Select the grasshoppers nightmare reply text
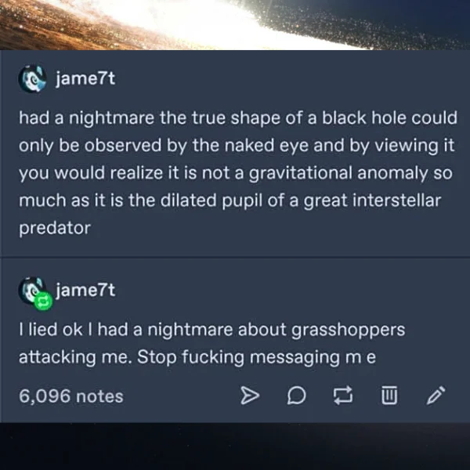 (x=211, y=343)
